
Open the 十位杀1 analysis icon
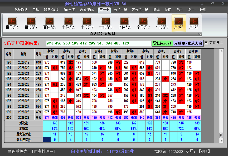(x=68, y=23)
